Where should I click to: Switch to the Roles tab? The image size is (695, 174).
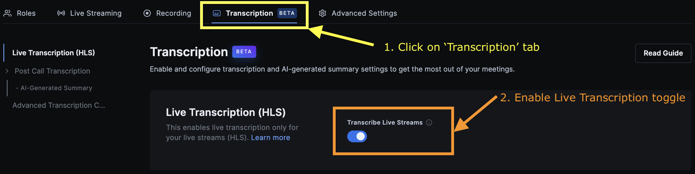point(26,13)
